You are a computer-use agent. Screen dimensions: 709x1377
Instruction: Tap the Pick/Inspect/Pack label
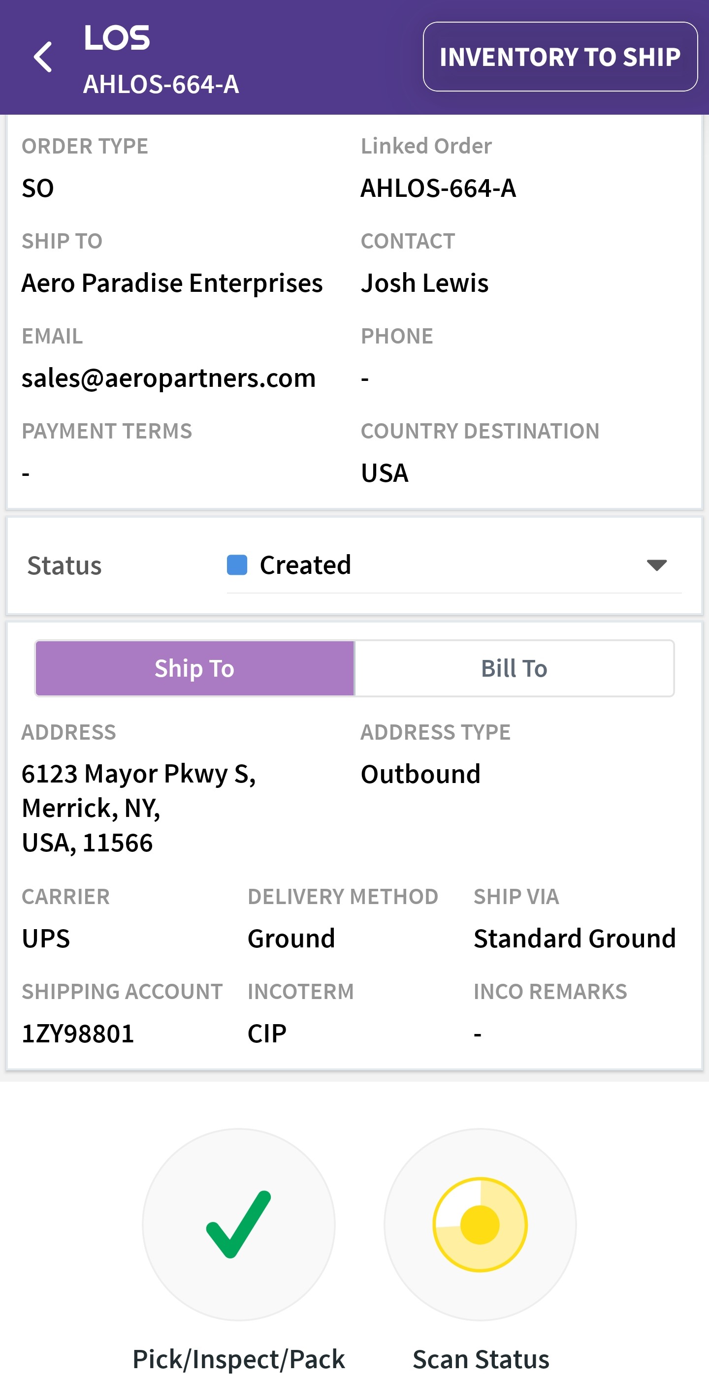pos(238,1358)
